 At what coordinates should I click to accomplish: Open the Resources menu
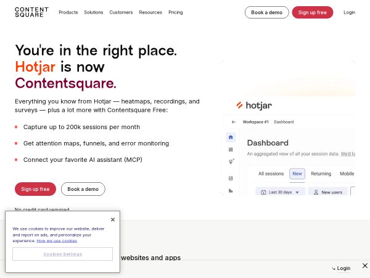[x=150, y=12]
